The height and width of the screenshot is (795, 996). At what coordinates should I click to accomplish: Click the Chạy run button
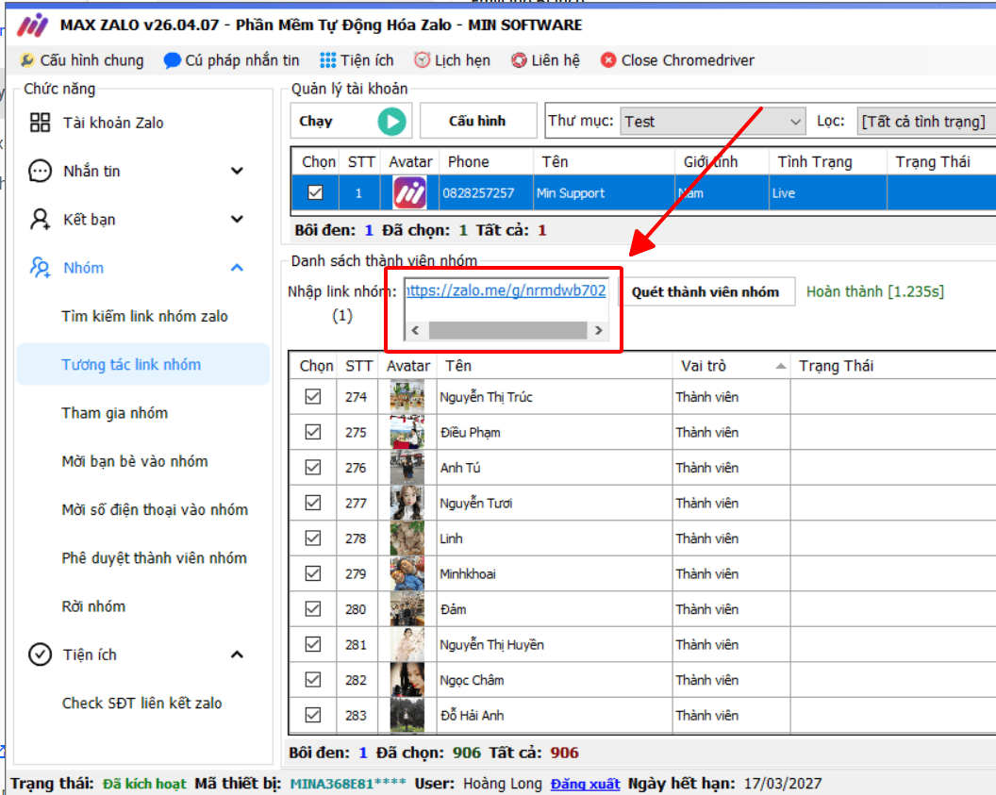coord(351,121)
